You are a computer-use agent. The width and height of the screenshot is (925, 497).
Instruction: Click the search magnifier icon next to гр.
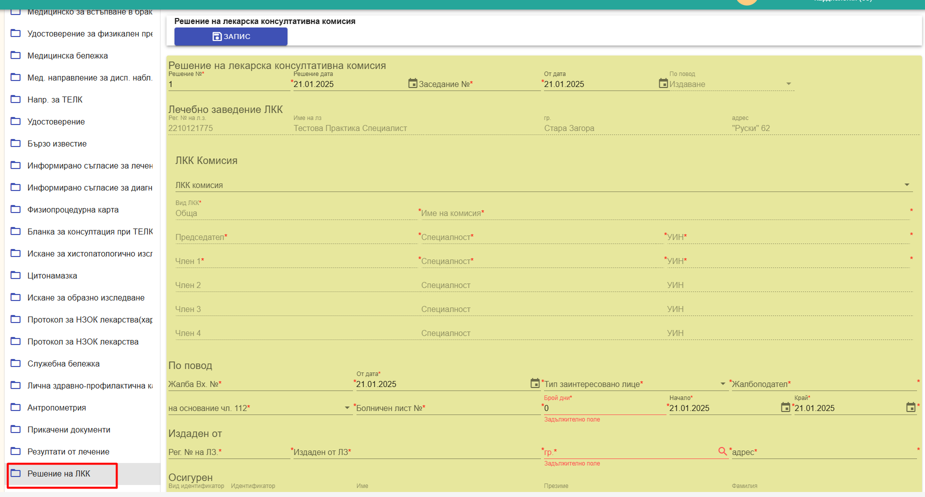coord(722,451)
